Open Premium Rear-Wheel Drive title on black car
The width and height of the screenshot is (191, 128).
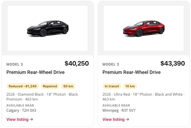coord(35,72)
